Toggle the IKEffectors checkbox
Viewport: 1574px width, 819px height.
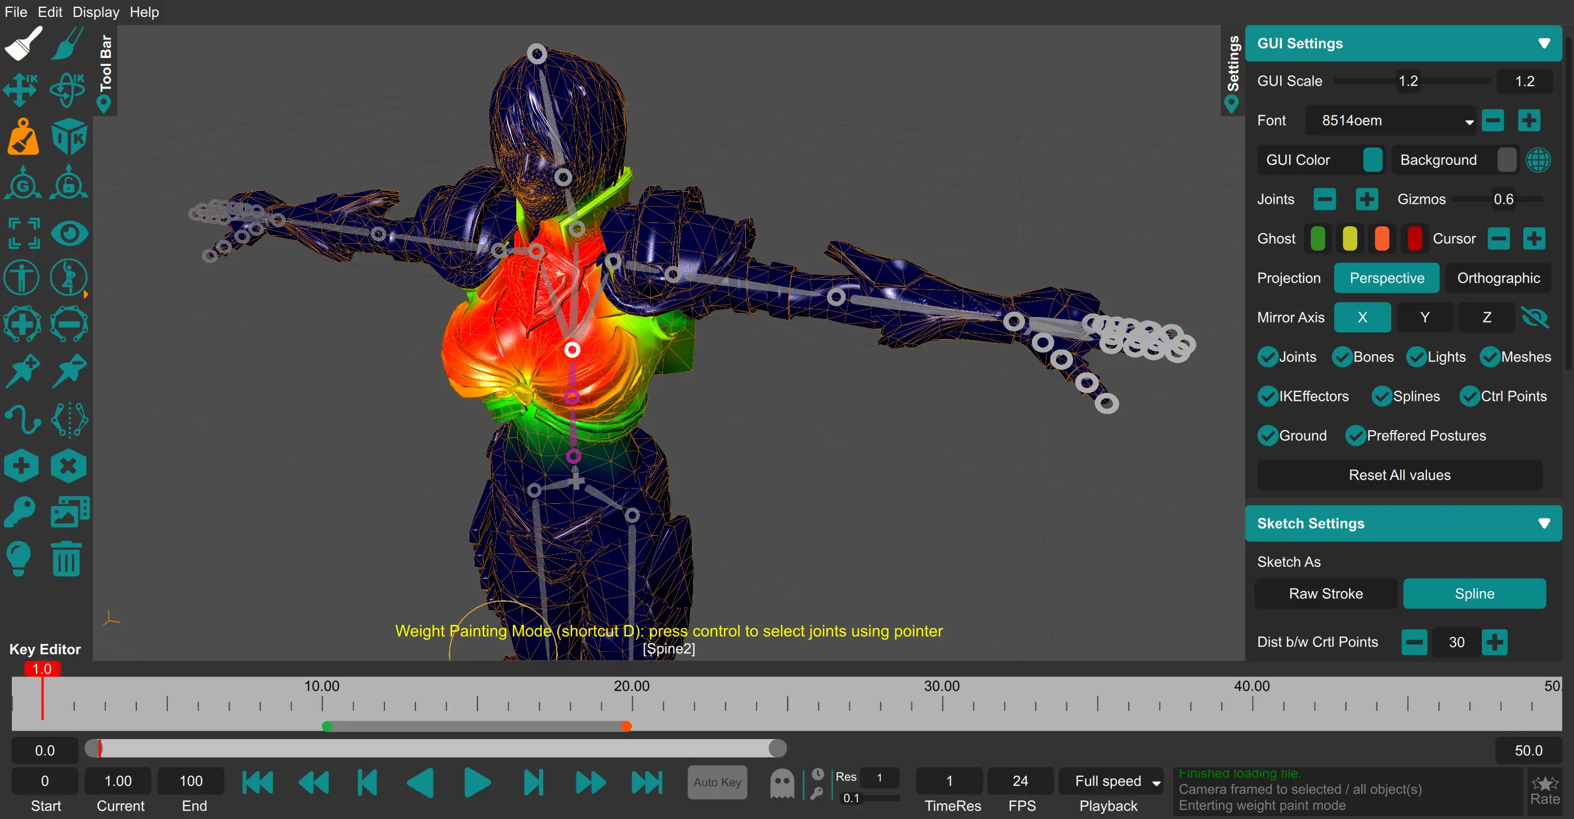click(x=1268, y=396)
